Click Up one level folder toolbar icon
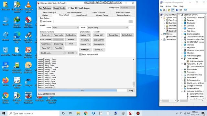 tap(169, 10)
